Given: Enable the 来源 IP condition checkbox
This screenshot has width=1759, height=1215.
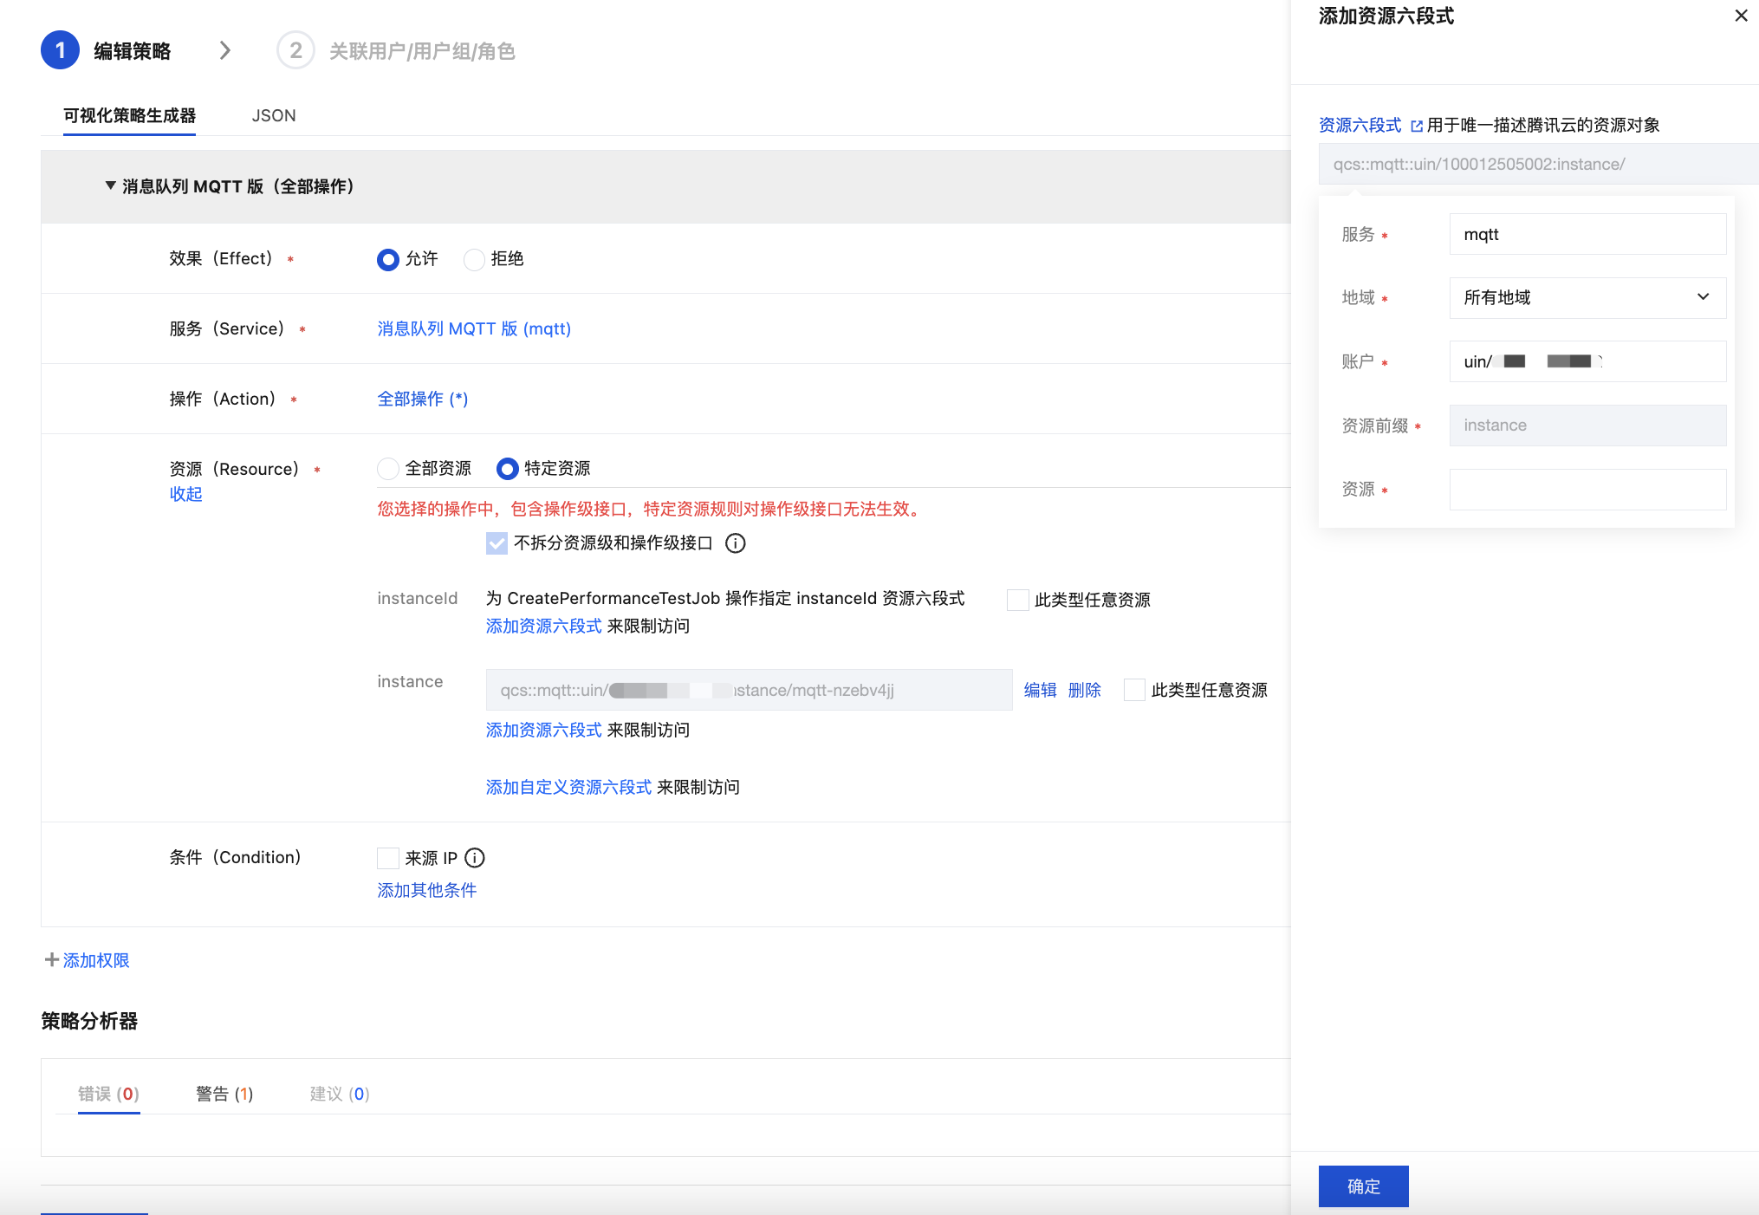Looking at the screenshot, I should click(388, 858).
